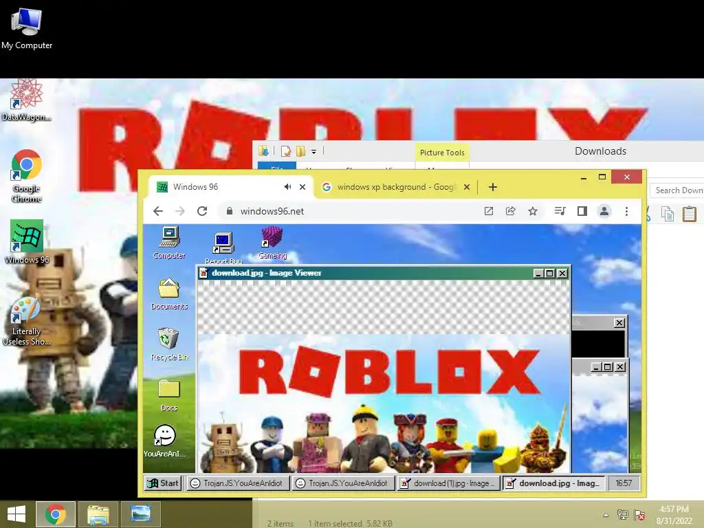This screenshot has height=528, width=704.
Task: Click the windows96.net address bar
Action: click(x=350, y=211)
